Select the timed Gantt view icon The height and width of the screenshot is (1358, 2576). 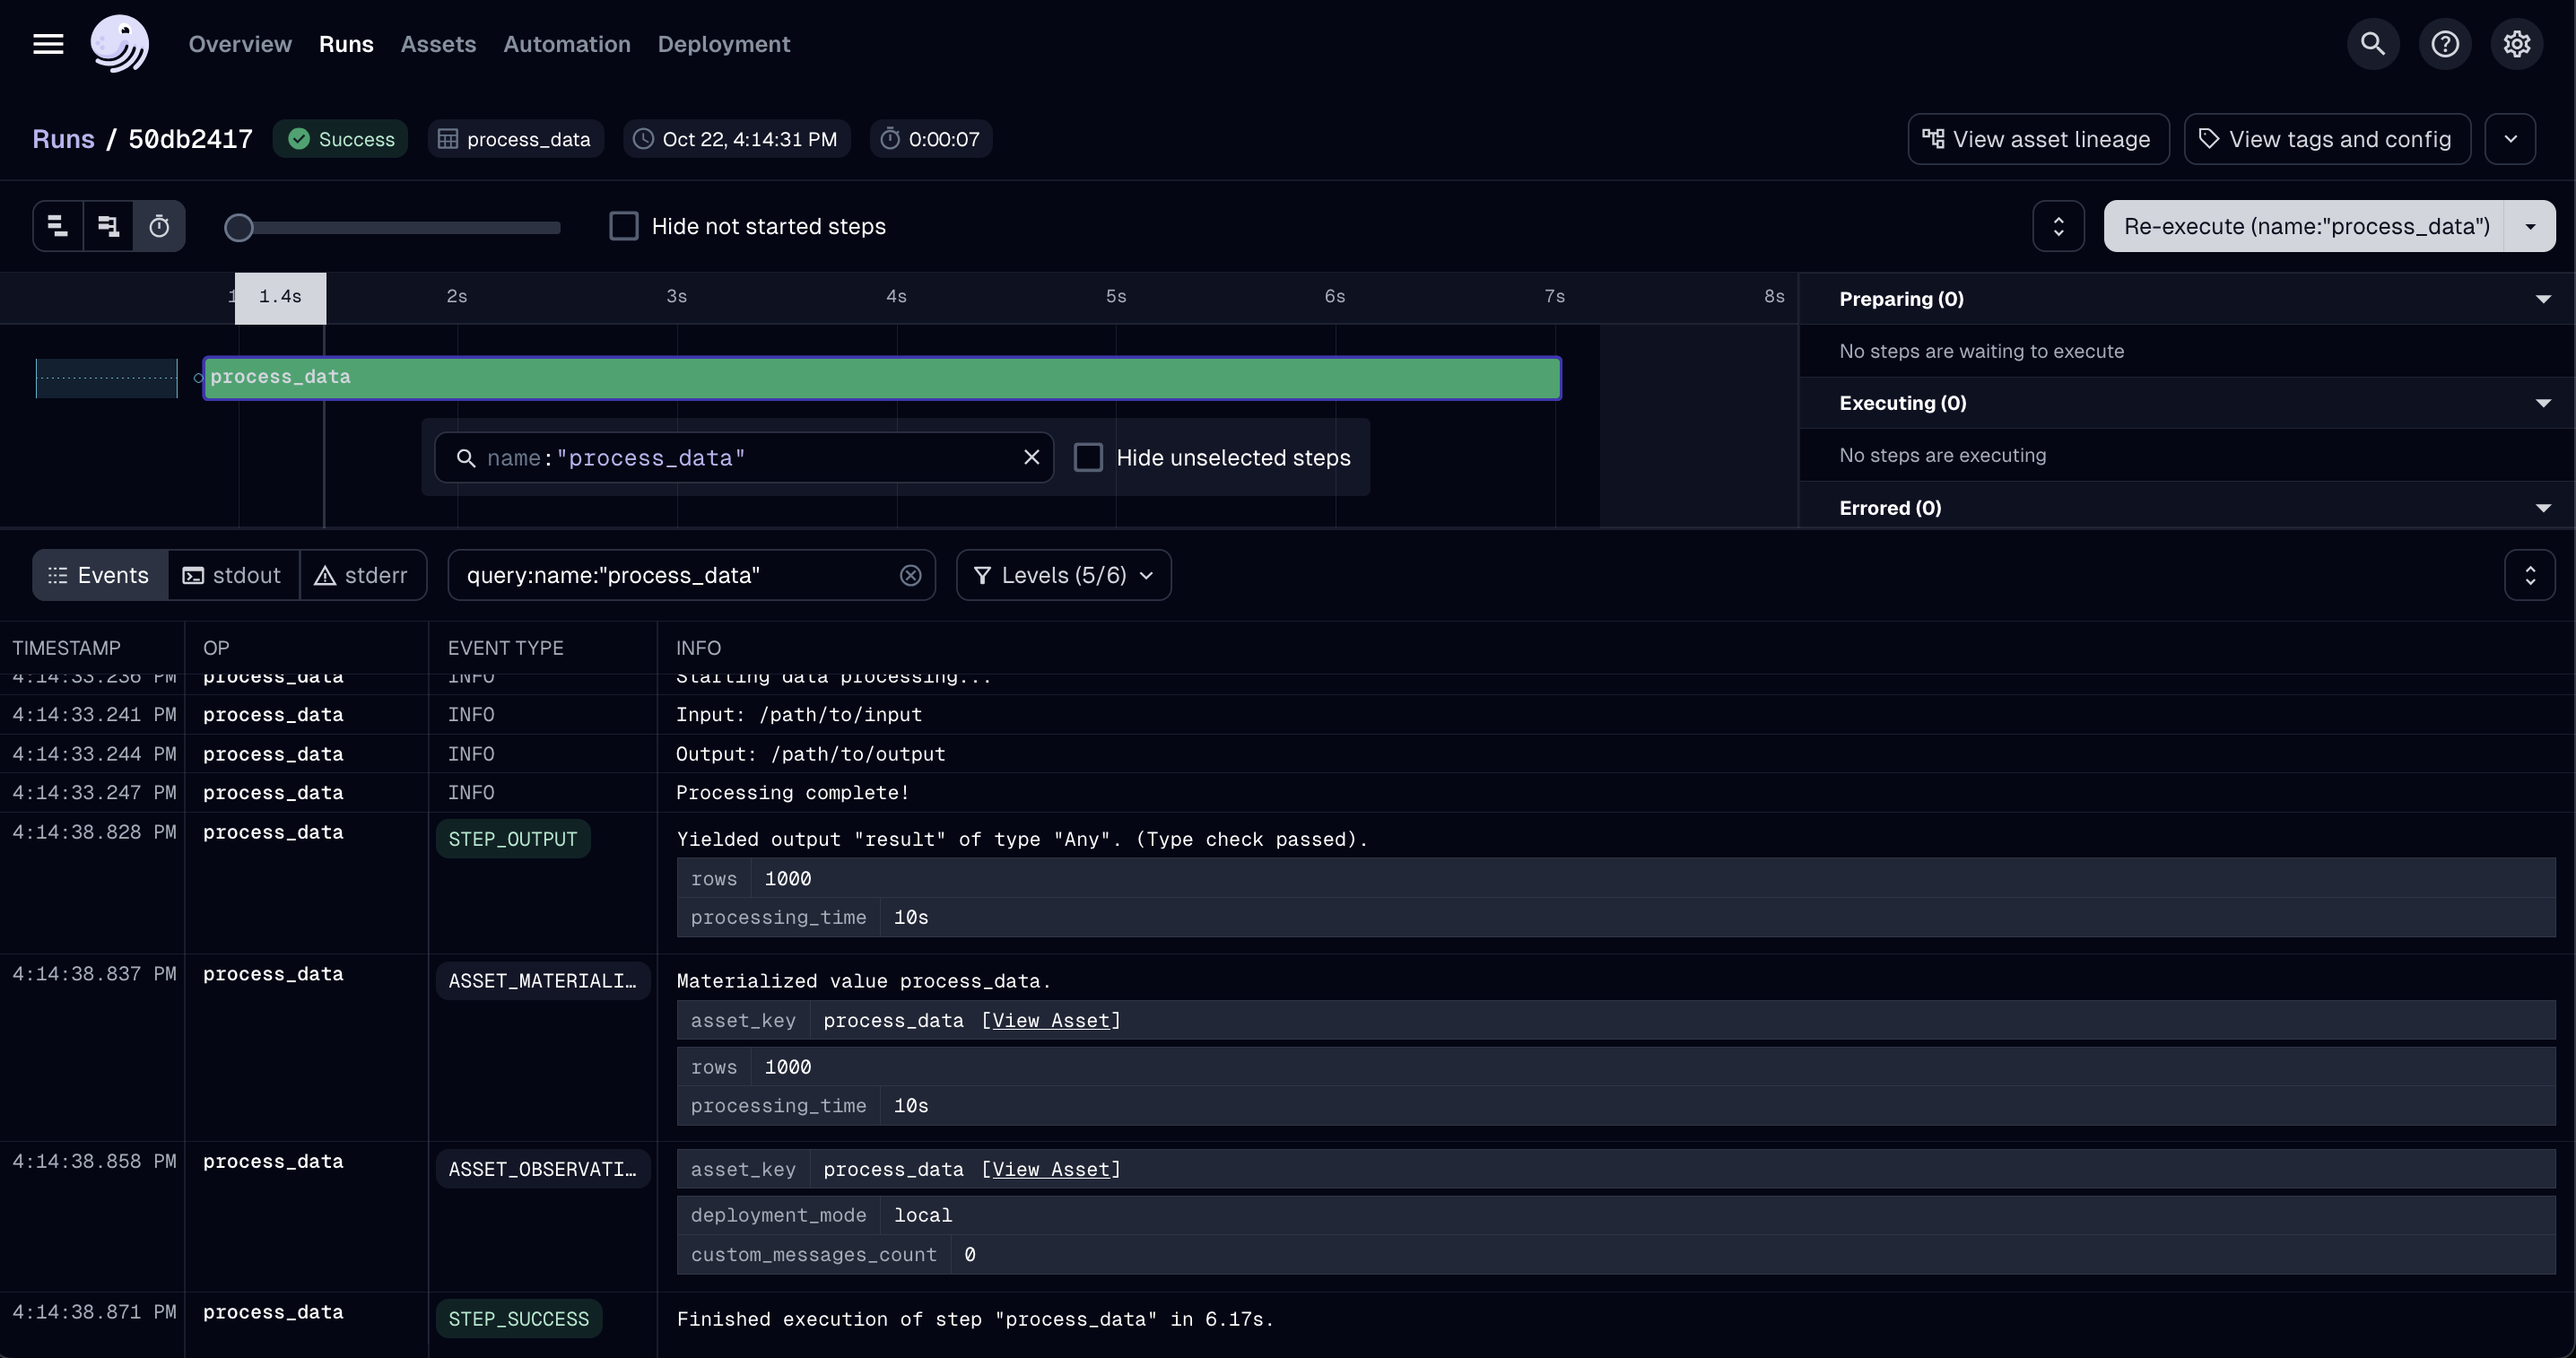(159, 226)
